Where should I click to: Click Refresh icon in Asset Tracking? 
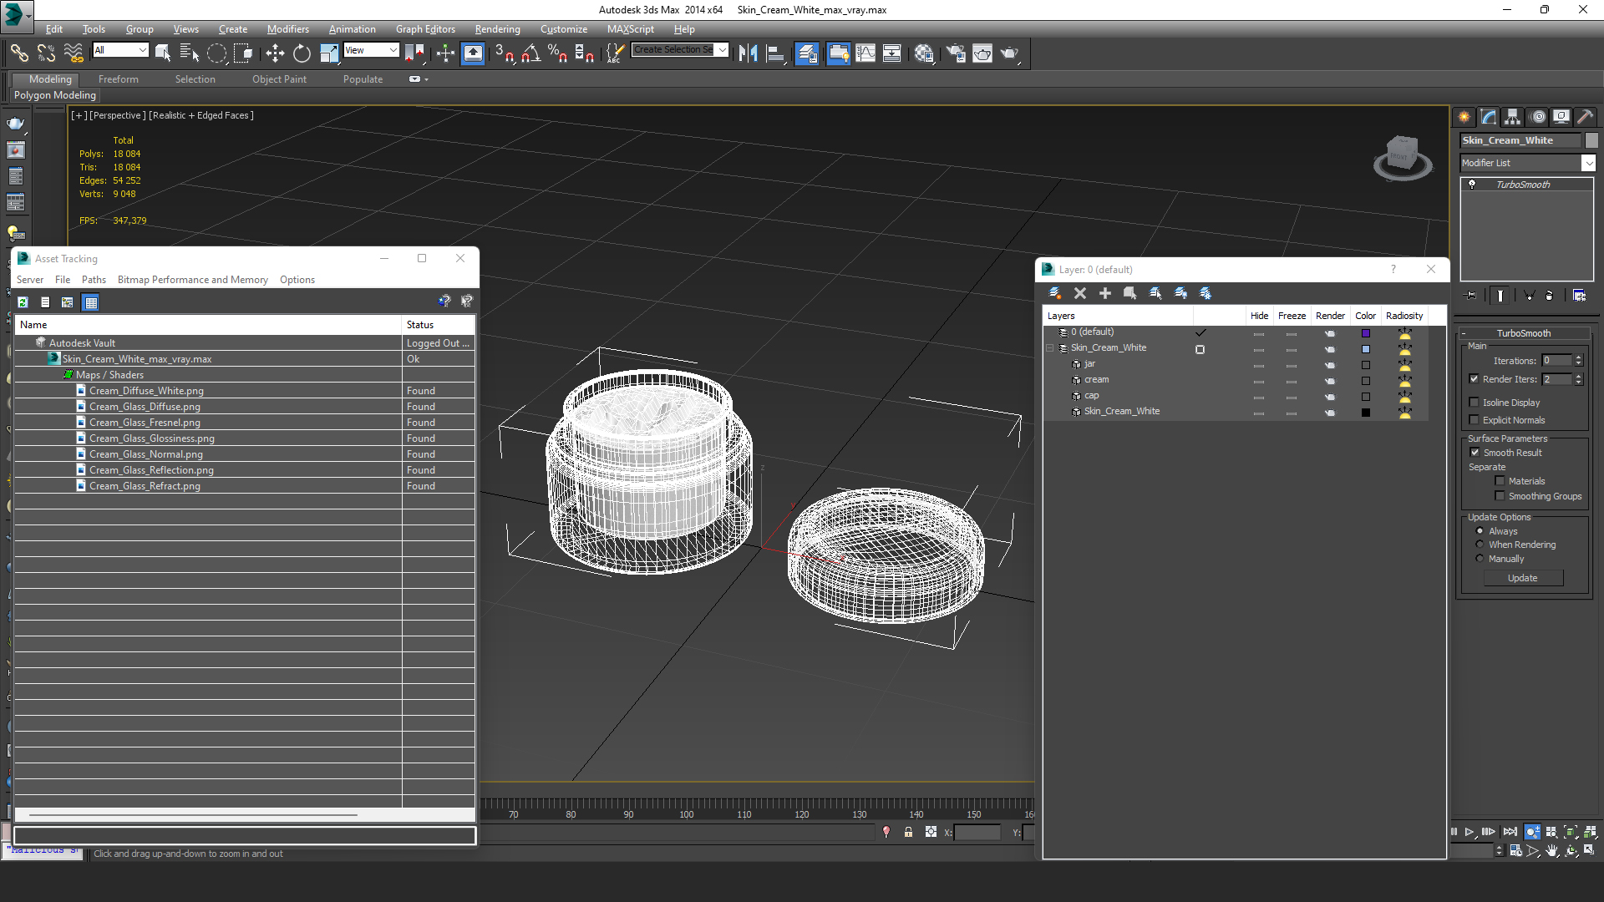(23, 302)
